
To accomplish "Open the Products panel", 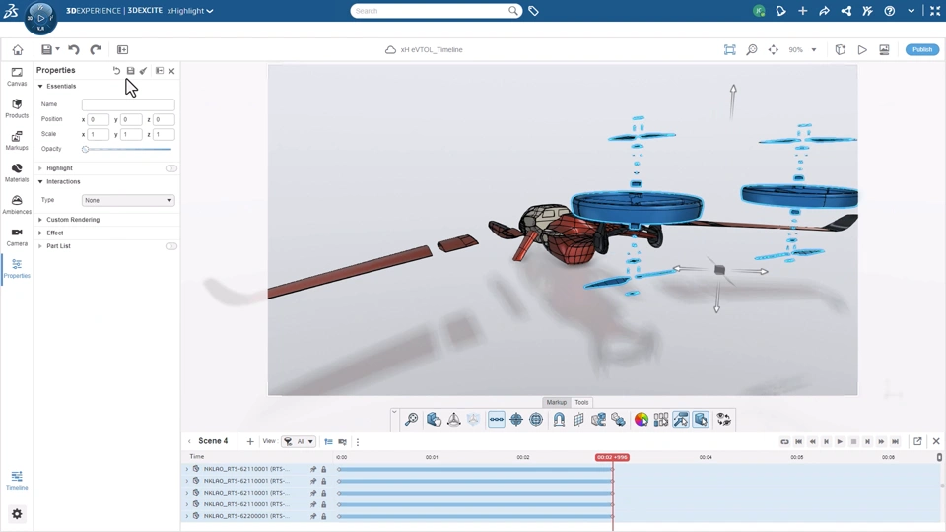I will [17, 108].
